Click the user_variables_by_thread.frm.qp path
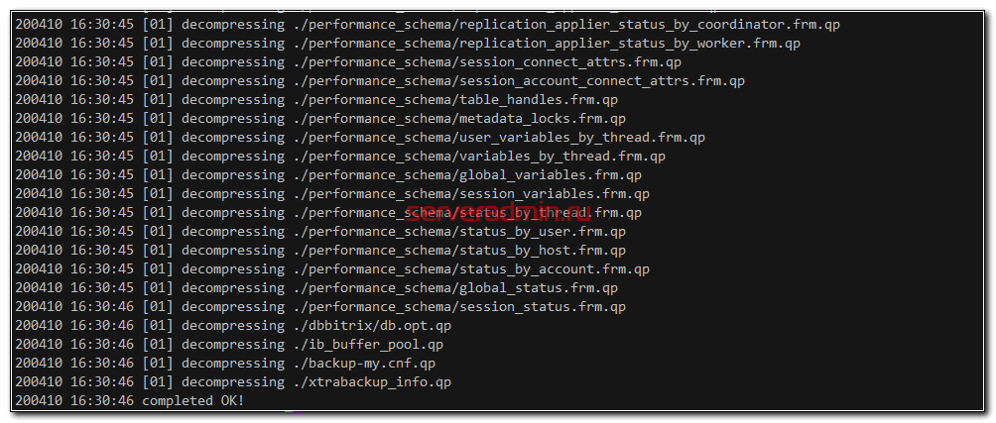Image resolution: width=996 pixels, height=423 pixels. (499, 138)
